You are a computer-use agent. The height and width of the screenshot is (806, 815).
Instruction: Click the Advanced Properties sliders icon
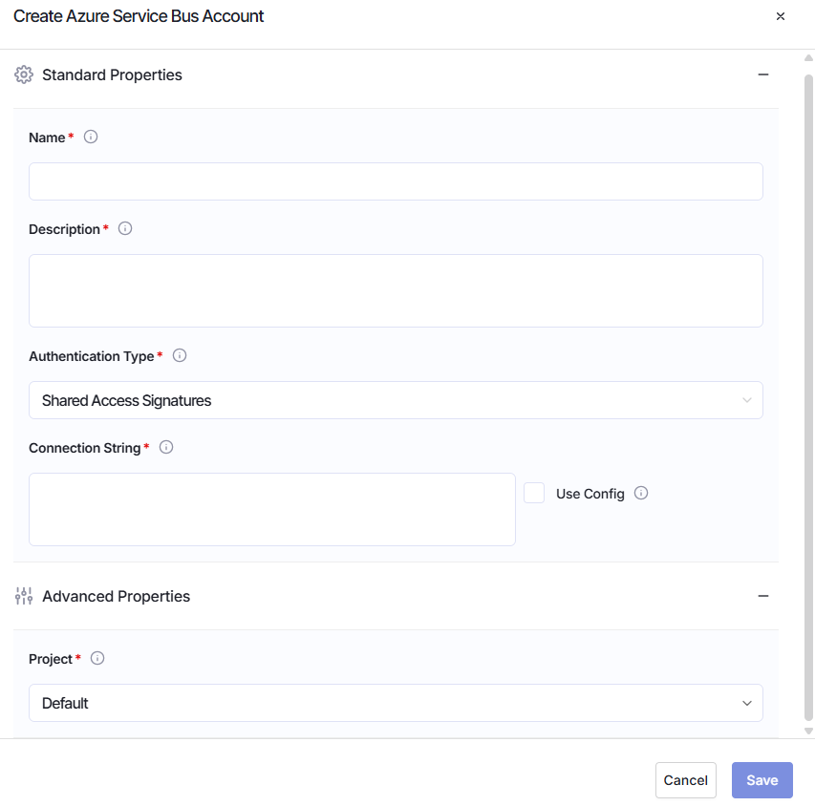23,596
